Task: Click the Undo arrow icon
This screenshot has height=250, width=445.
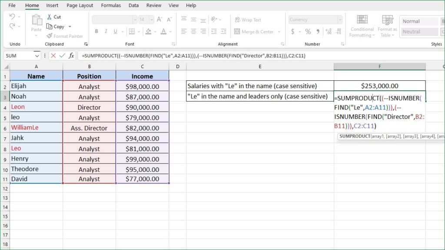Action: pos(12,17)
